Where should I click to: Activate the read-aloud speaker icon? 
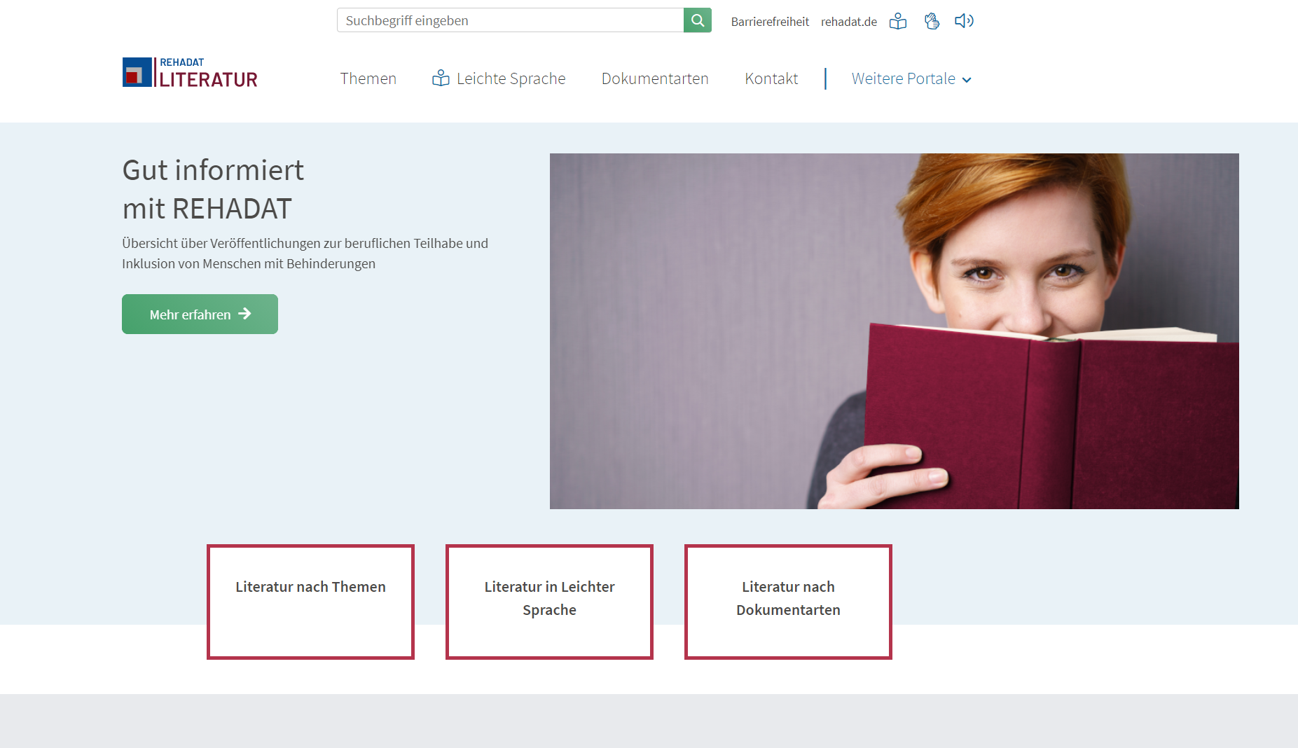coord(964,21)
